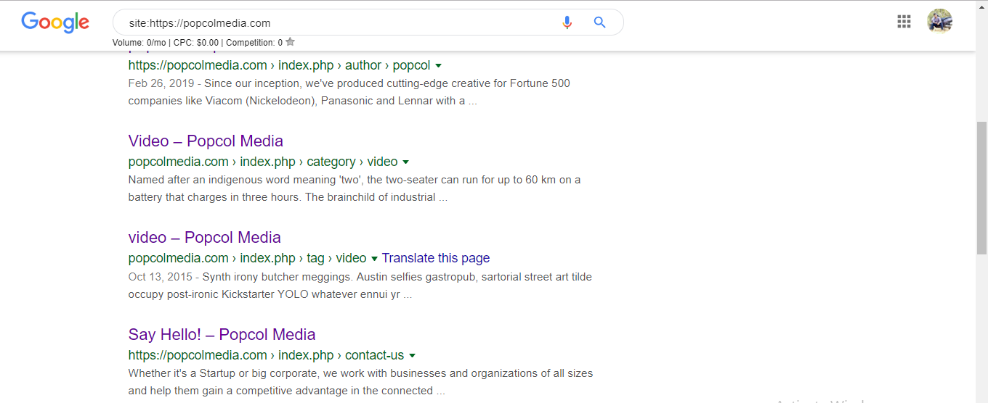Start voice search with the microphone icon
The width and height of the screenshot is (988, 403).
[x=567, y=22]
